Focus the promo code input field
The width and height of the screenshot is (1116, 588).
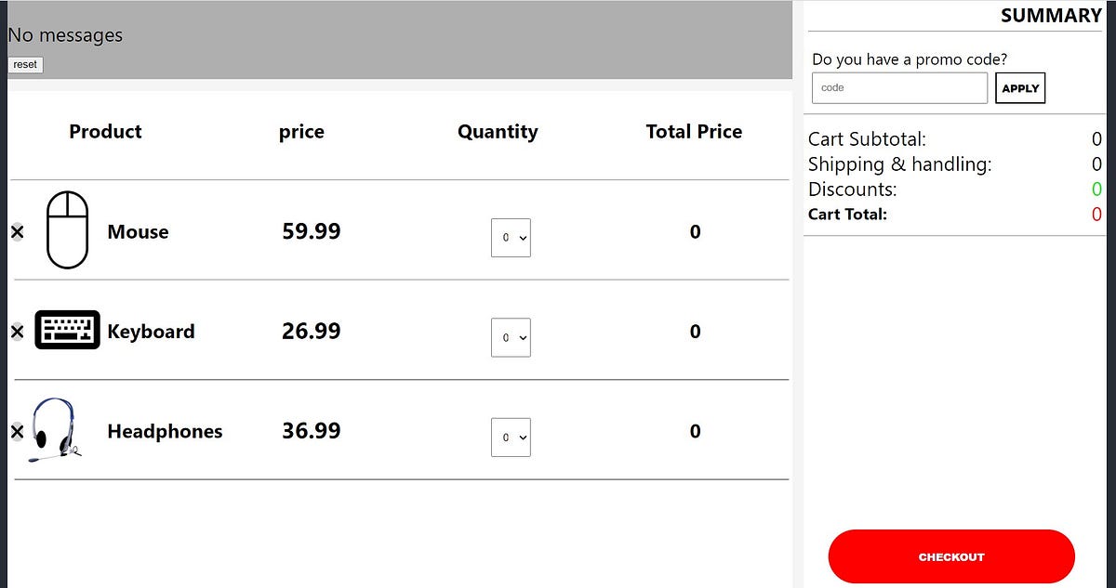tap(898, 88)
